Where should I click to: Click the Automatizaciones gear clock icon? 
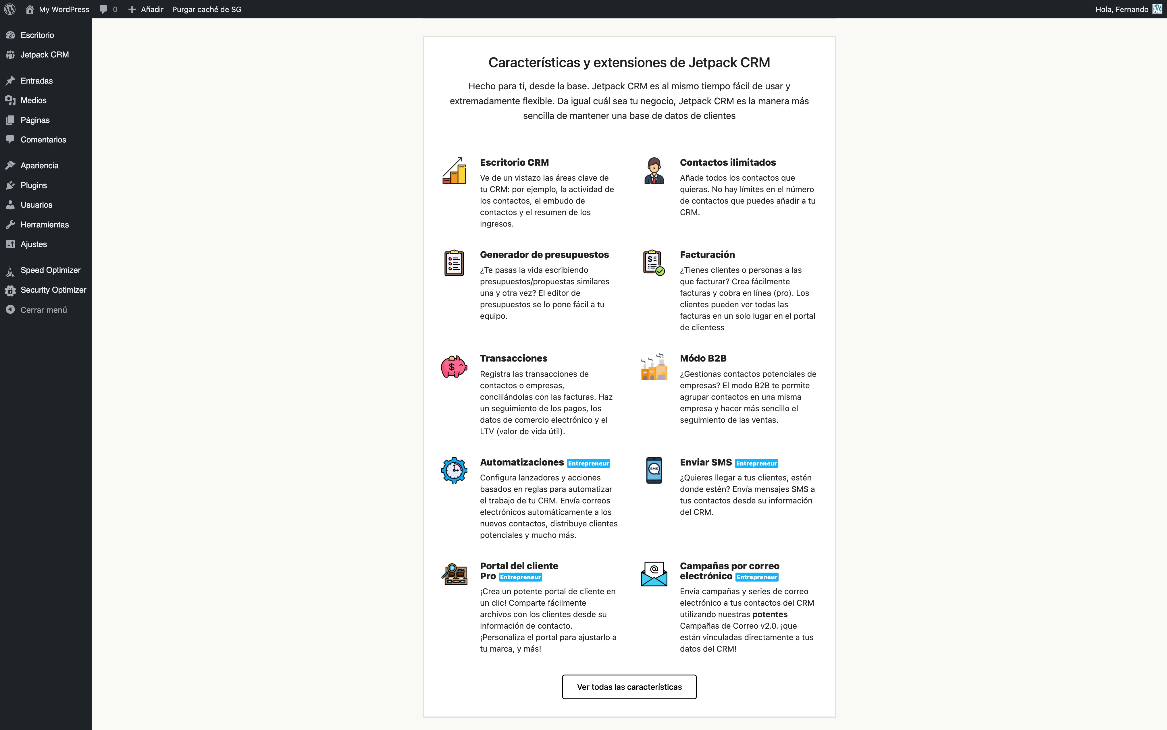[x=454, y=470]
